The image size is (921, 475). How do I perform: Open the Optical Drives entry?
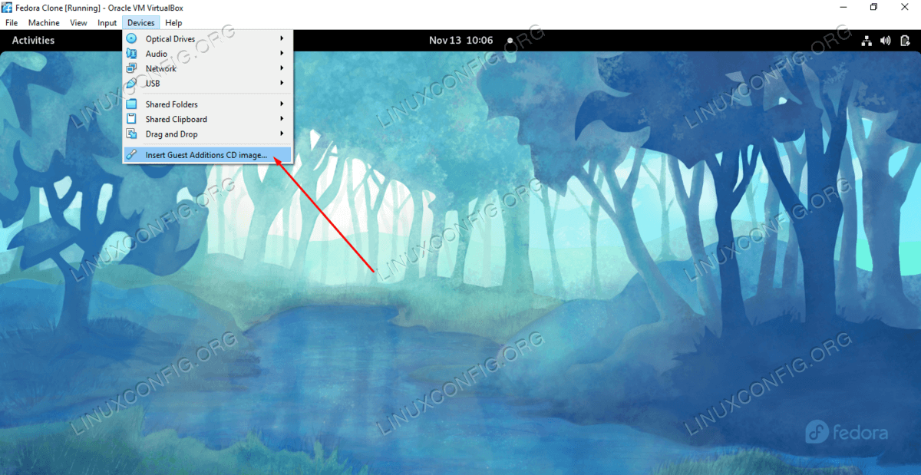(x=207, y=39)
